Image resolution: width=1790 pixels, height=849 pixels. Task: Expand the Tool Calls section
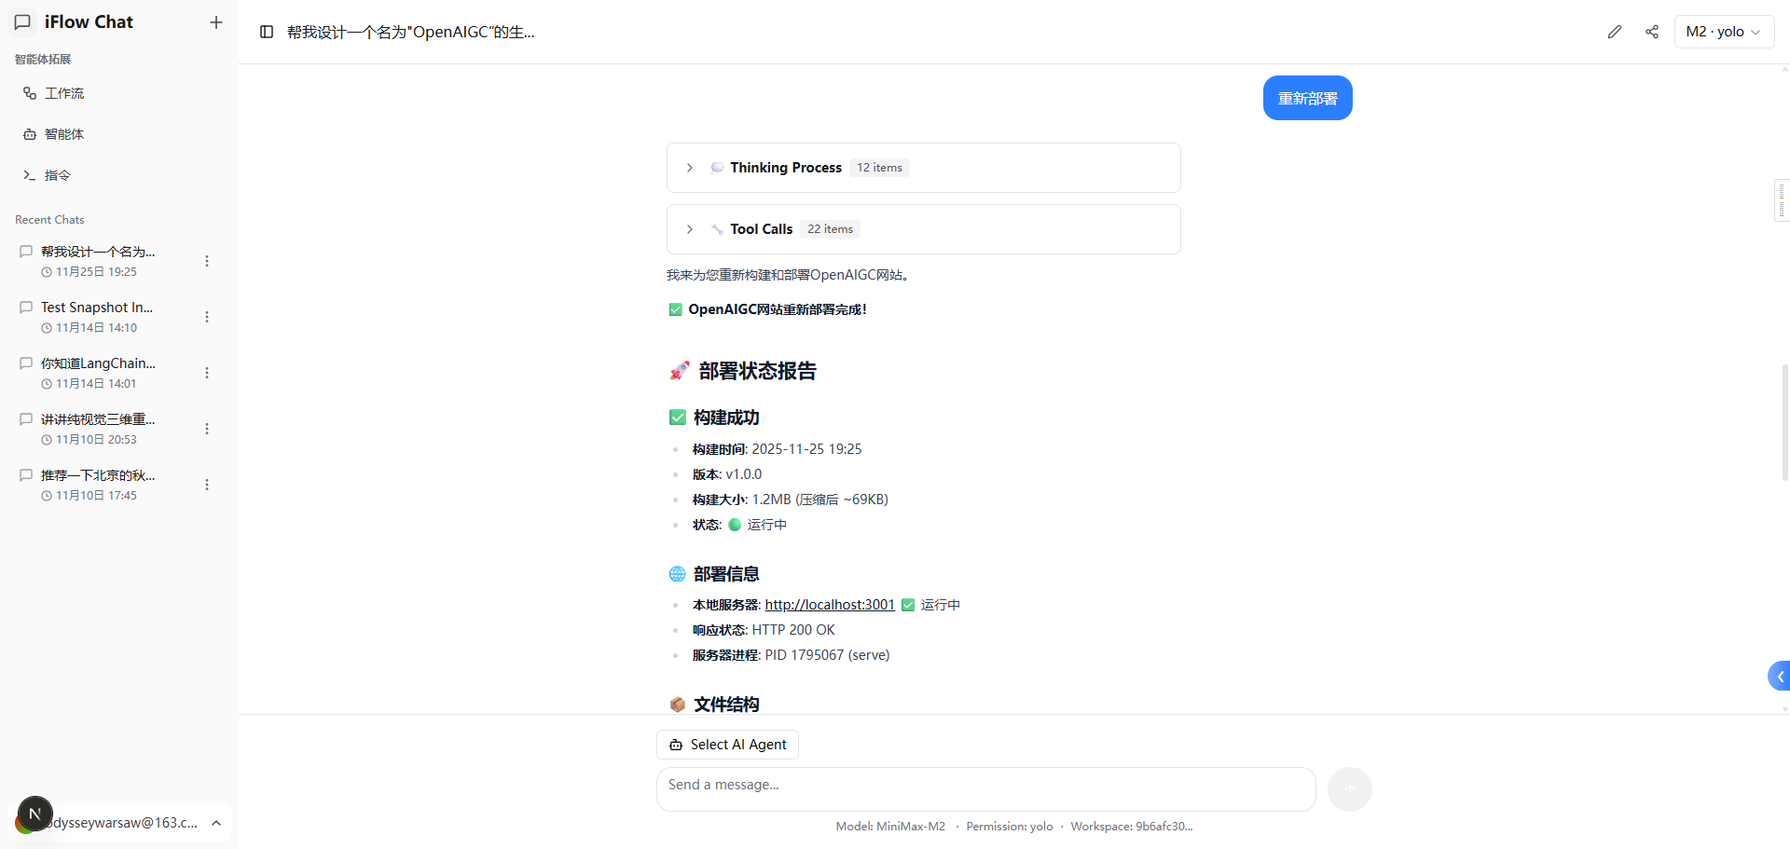690,229
